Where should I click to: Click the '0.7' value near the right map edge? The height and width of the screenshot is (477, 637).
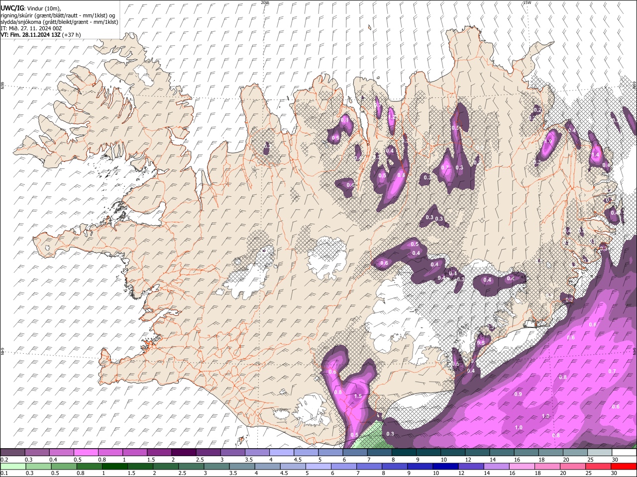612,371
